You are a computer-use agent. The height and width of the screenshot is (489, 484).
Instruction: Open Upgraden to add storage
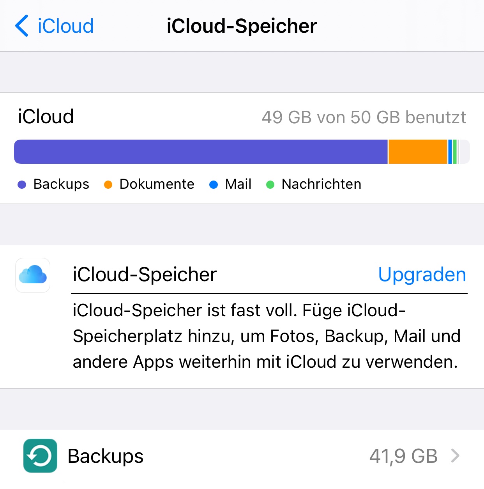[x=422, y=275]
